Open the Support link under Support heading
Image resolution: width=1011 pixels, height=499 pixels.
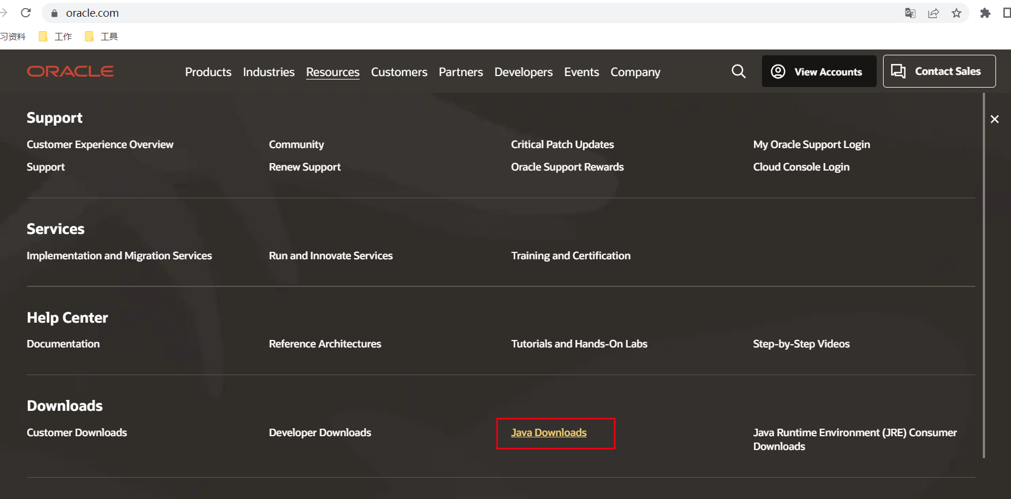pos(46,167)
